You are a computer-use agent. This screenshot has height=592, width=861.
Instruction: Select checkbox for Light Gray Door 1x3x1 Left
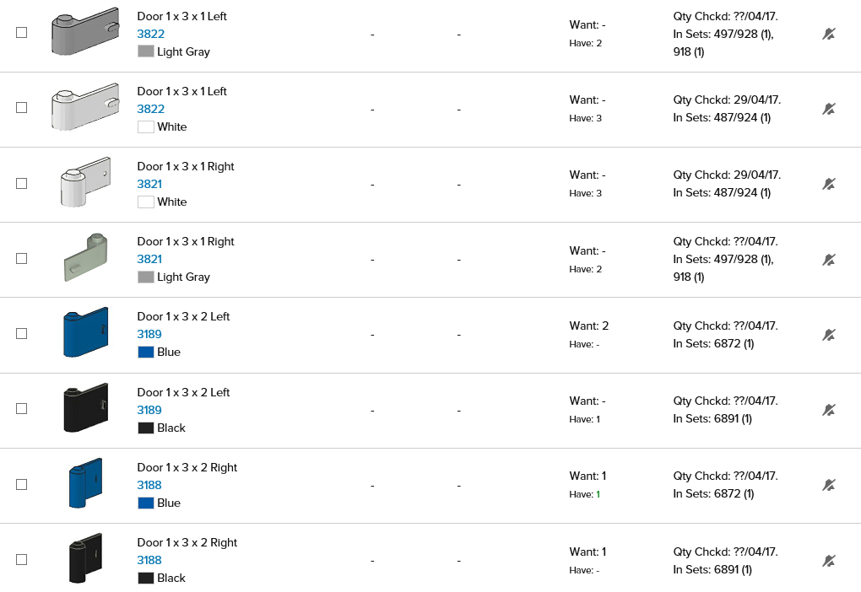point(22,32)
